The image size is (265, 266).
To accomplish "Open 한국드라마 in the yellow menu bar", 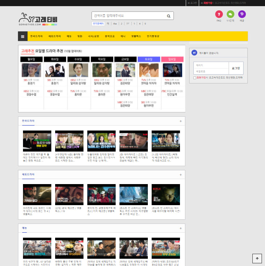I will [x=36, y=36].
